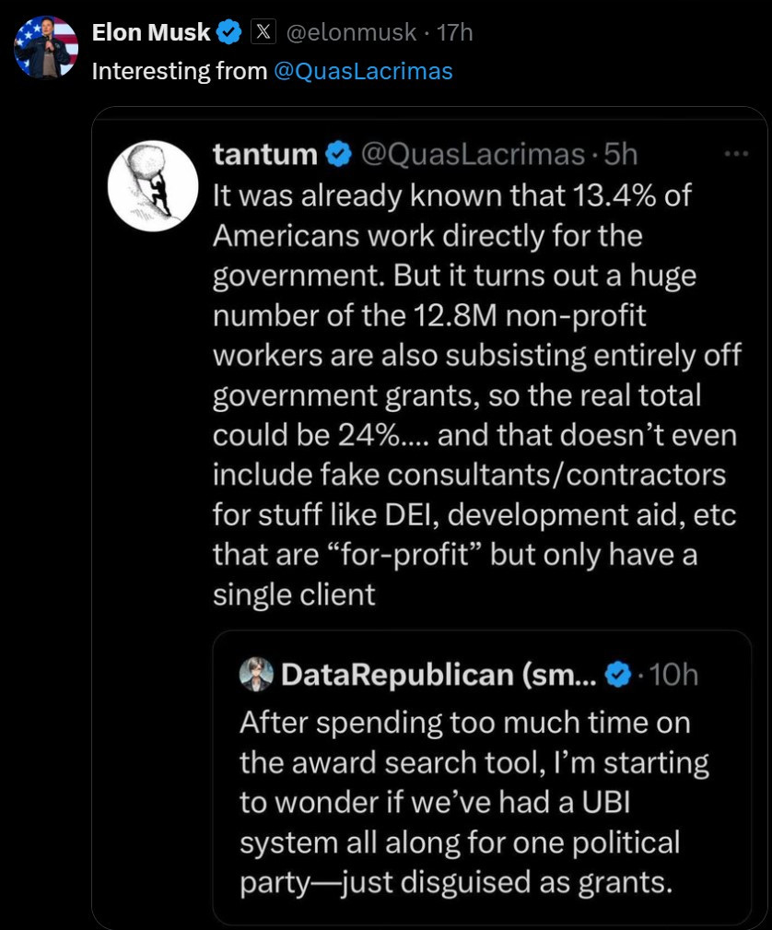Click the DataRepublican display name
The width and height of the screenshot is (772, 930).
396,676
